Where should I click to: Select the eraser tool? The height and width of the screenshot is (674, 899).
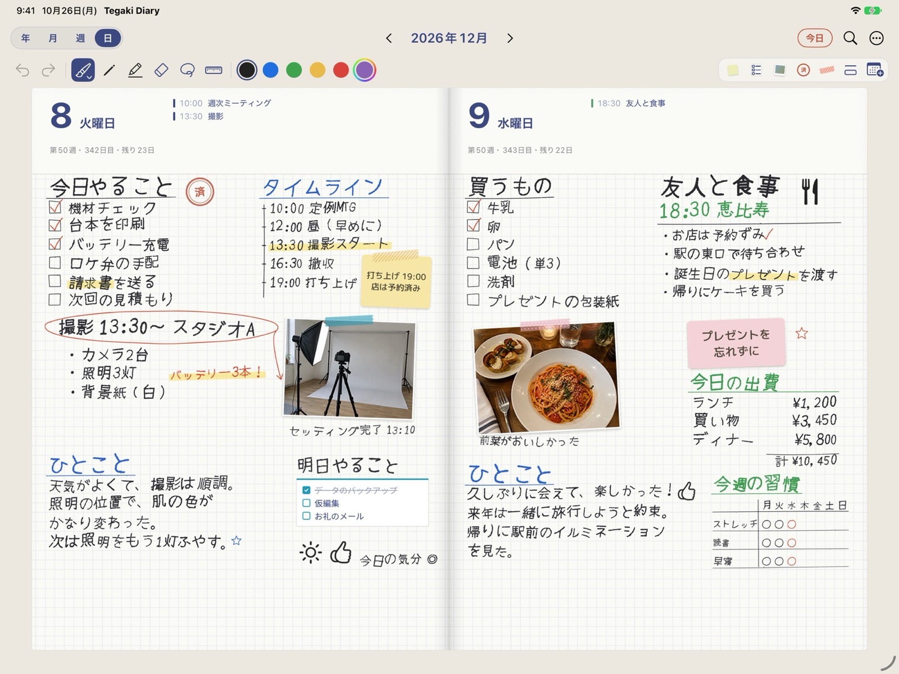pos(161,70)
